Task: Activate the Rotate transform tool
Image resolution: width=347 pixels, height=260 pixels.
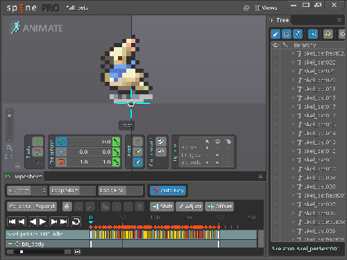Action: [x=61, y=141]
